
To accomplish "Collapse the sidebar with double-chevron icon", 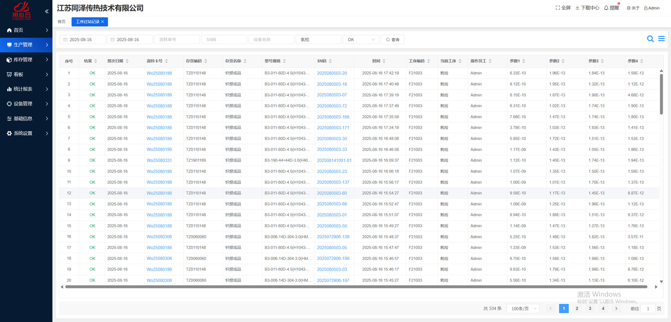I will 47,11.
